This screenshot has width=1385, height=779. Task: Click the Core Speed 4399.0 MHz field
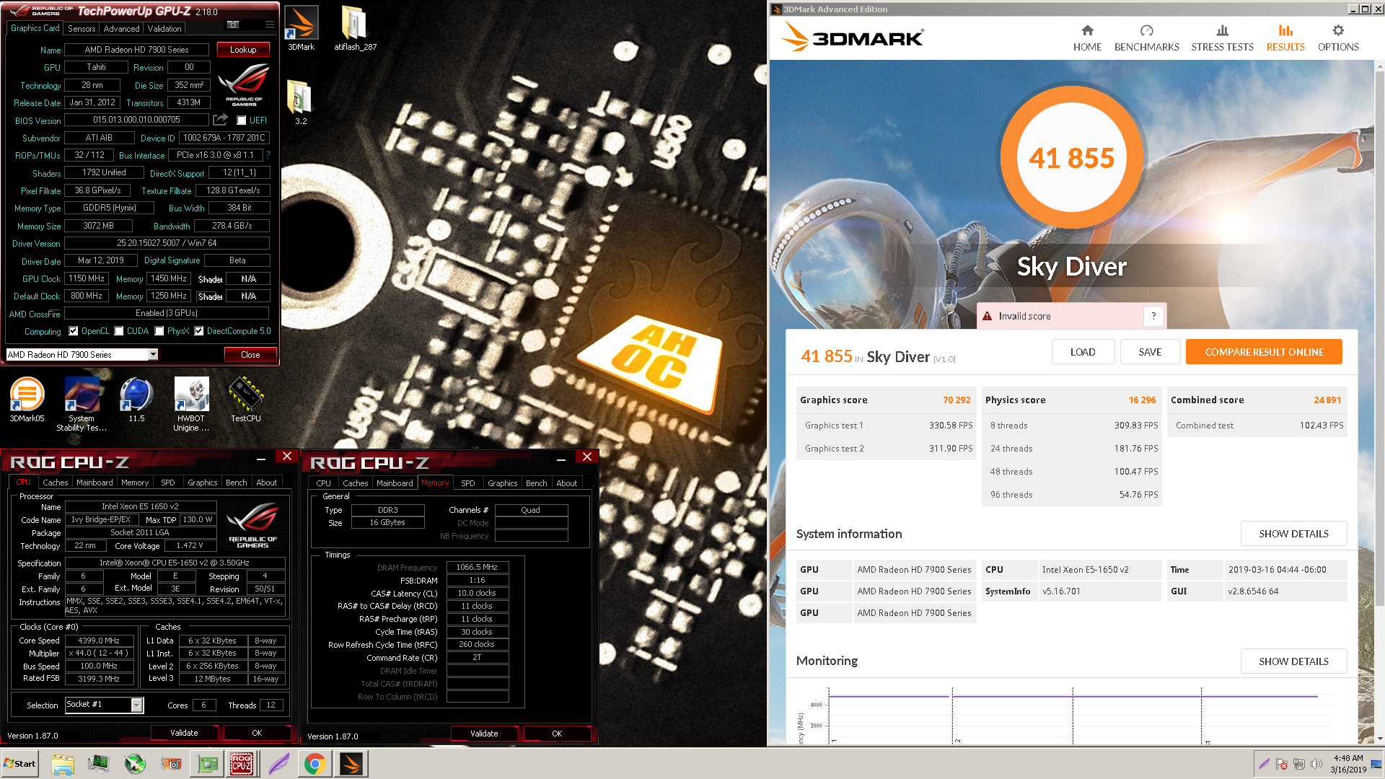click(99, 641)
